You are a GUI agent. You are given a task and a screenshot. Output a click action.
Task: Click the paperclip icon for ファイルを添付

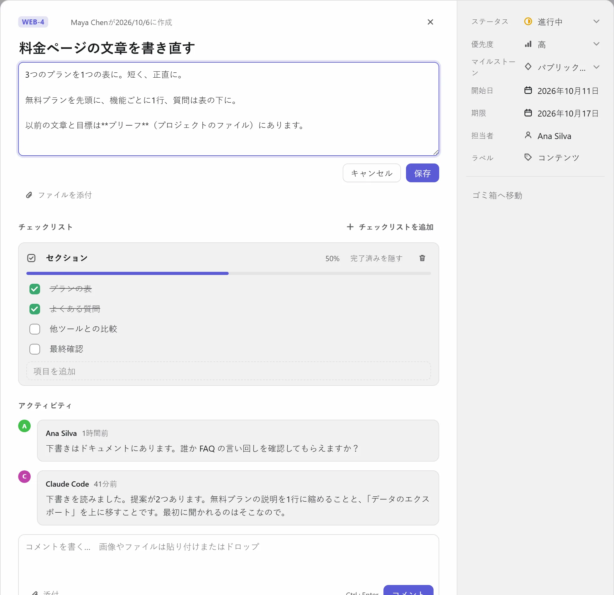pos(29,195)
